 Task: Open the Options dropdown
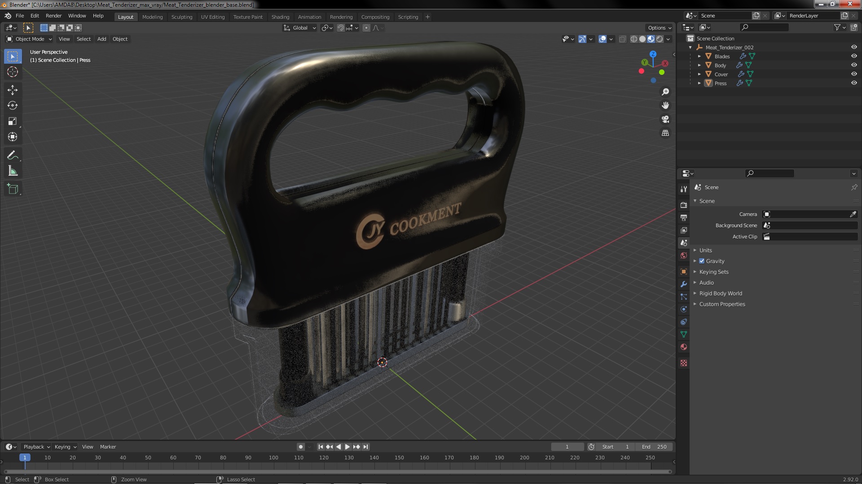[659, 28]
